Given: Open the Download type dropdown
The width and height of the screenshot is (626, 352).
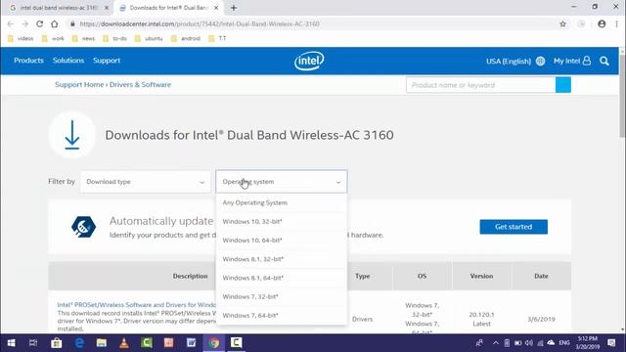Looking at the screenshot, I should click(x=146, y=182).
